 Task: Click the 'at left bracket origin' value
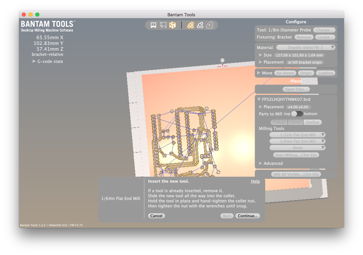tap(305, 62)
